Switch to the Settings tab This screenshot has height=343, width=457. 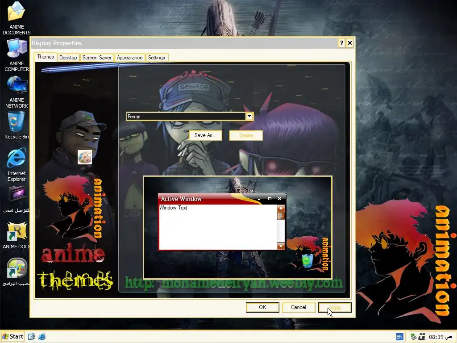tap(157, 58)
